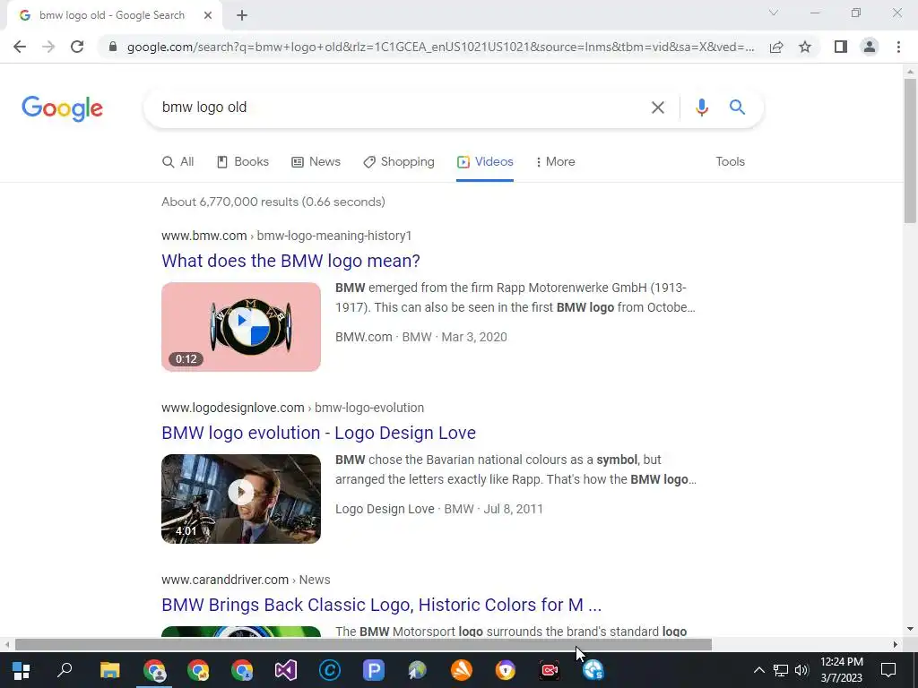Open the clock showing 12:24 PM
The width and height of the screenshot is (918, 688).
point(841,670)
